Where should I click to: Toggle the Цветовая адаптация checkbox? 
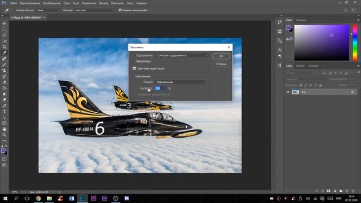click(x=134, y=68)
